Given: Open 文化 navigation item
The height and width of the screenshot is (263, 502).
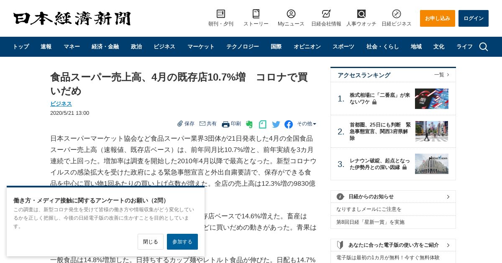Looking at the screenshot, I should [439, 47].
